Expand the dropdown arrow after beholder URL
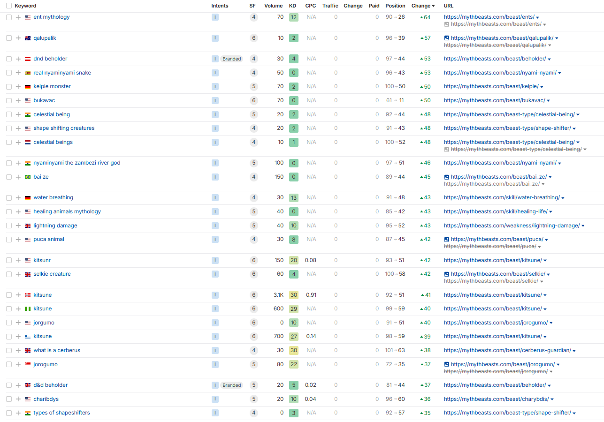The width and height of the screenshot is (604, 422). tap(549, 59)
